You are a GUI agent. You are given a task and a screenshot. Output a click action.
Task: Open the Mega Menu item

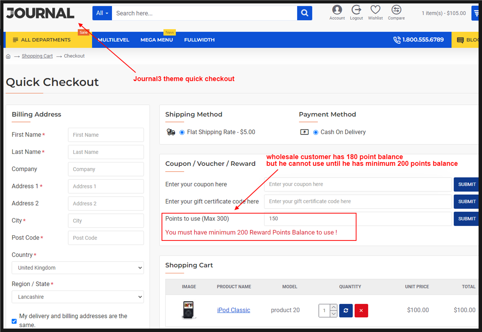pos(157,40)
